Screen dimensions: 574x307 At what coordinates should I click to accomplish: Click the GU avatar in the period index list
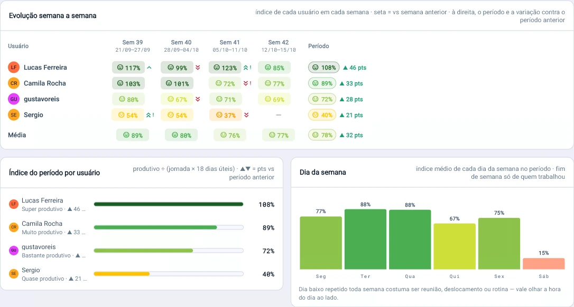pos(14,251)
